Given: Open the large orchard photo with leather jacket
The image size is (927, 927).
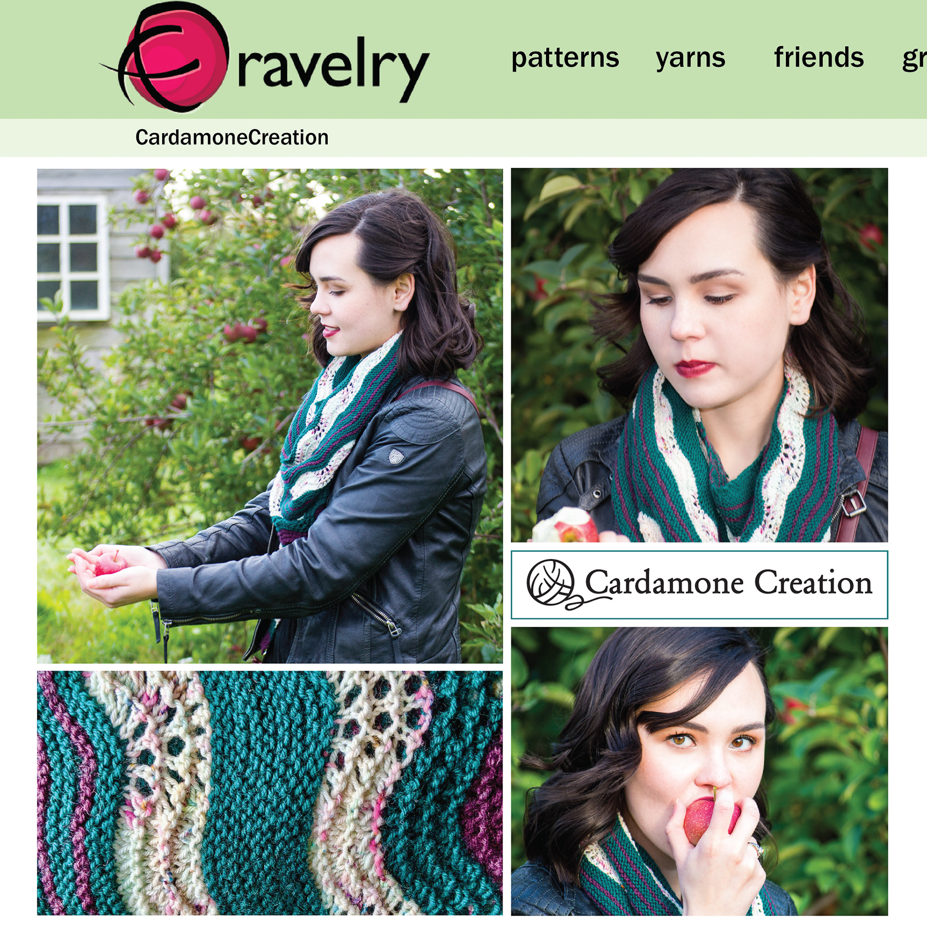Looking at the screenshot, I should point(270,416).
